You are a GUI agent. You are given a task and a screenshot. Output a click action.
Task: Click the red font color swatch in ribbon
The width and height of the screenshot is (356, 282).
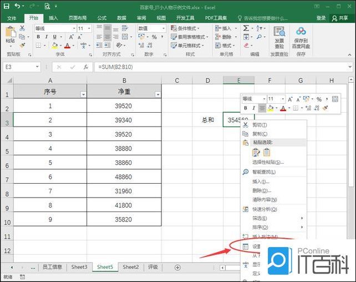coord(67,46)
